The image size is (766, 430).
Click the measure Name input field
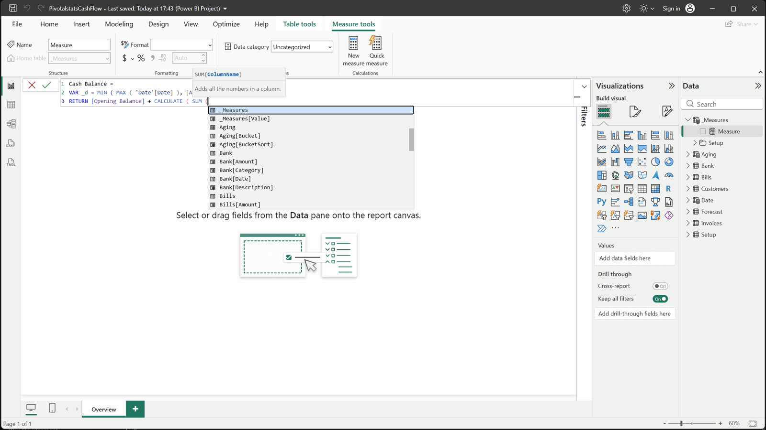tap(79, 45)
